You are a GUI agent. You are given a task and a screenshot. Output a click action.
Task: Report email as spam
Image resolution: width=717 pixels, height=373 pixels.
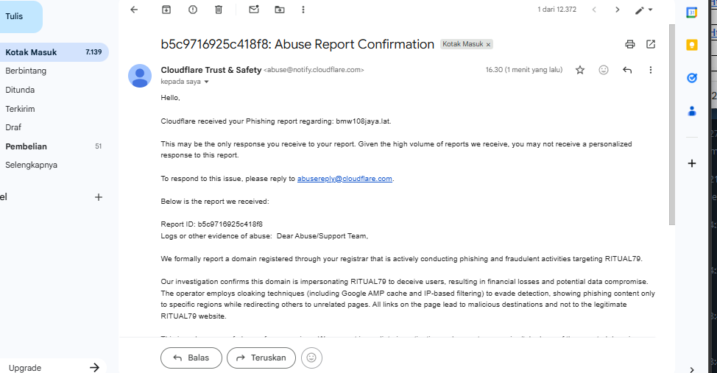pos(193,10)
